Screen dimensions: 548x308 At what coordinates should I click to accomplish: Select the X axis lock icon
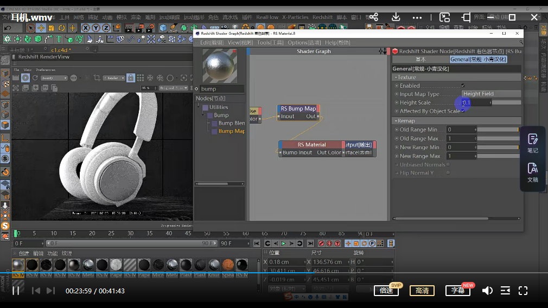click(85, 28)
